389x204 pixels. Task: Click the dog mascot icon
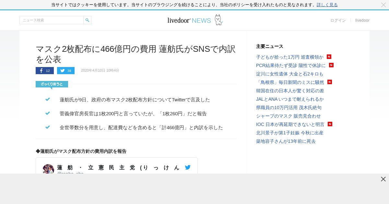point(219,20)
